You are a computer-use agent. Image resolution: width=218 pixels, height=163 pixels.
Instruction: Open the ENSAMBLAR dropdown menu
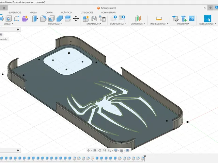click(94, 24)
